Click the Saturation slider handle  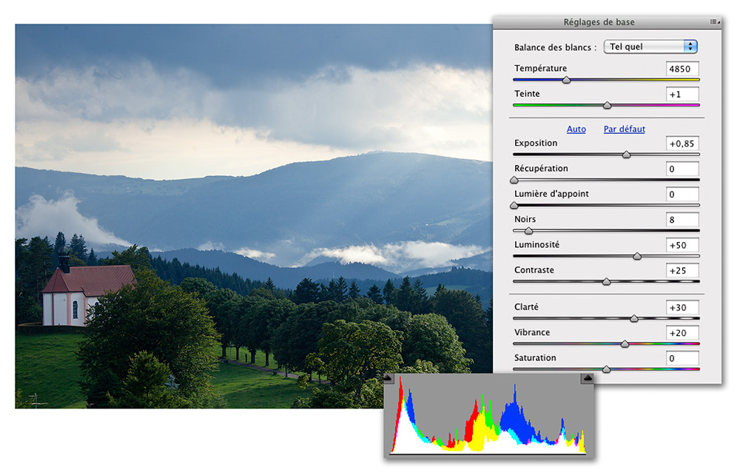[x=607, y=370]
